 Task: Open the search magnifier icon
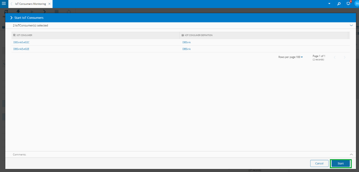339,4
